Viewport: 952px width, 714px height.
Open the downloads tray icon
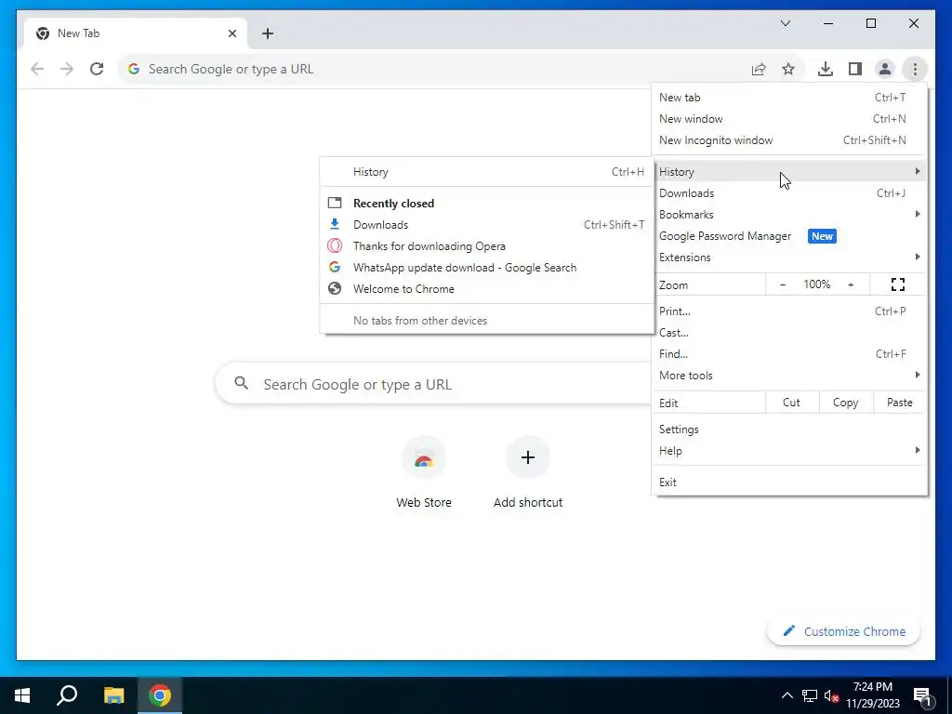pyautogui.click(x=826, y=69)
